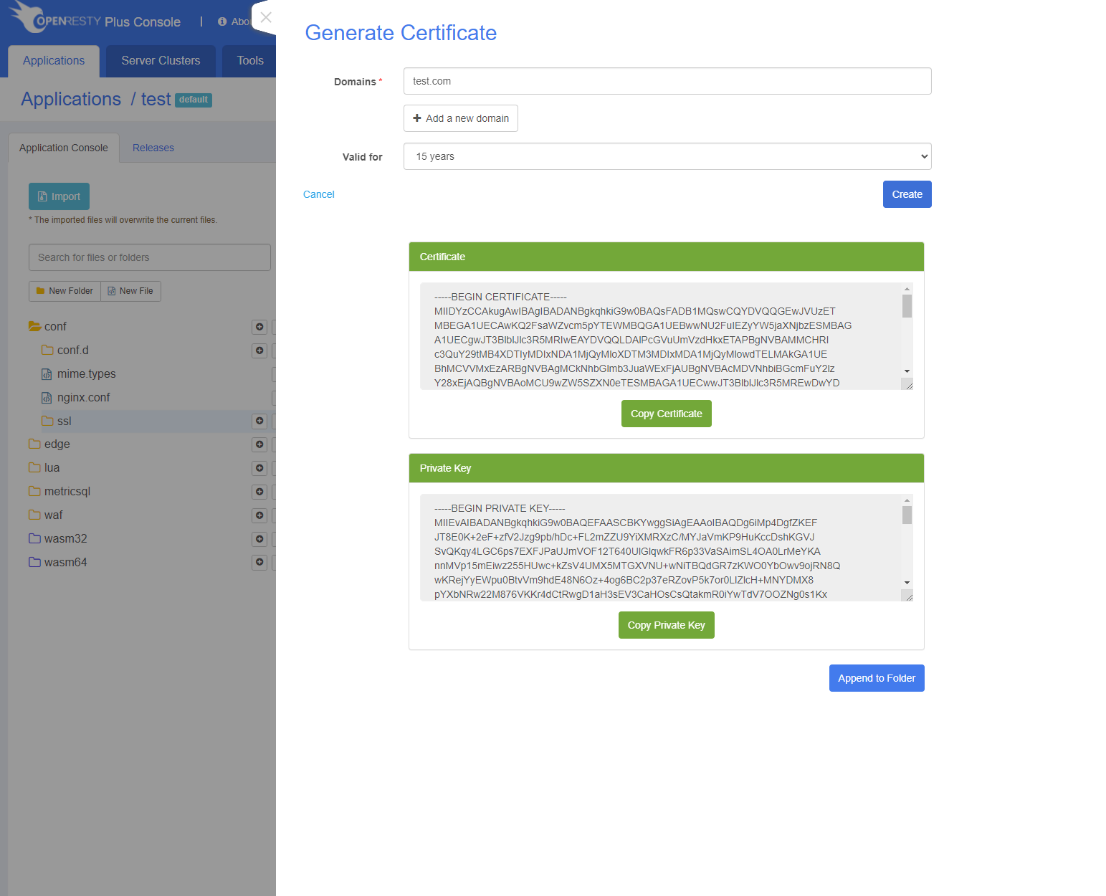
Task: Click the Private Key scrollbar up arrow
Action: click(x=907, y=500)
